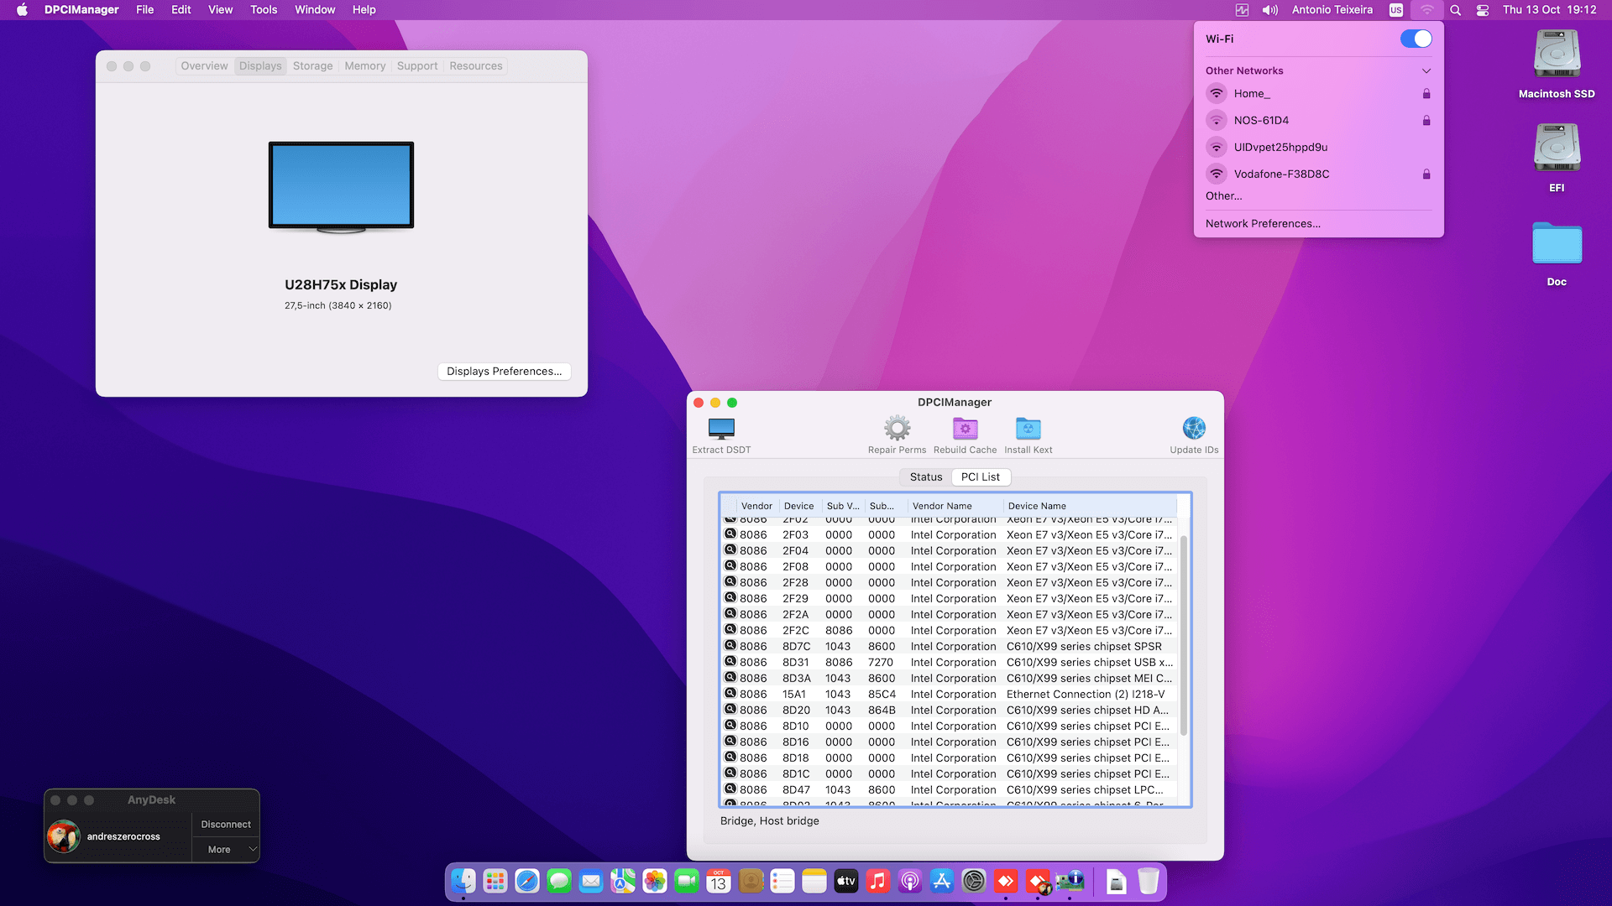Switch to the Status segment in DPCIManager
Viewport: 1612px width, 906px height.
[926, 476]
